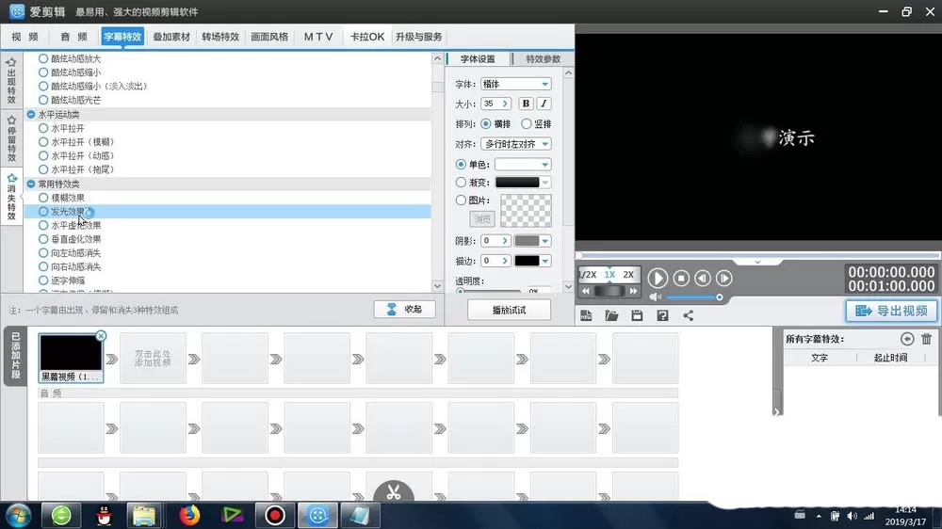Image resolution: width=942 pixels, height=529 pixels.
Task: Select 单色 solid colour fill option
Action: (461, 164)
